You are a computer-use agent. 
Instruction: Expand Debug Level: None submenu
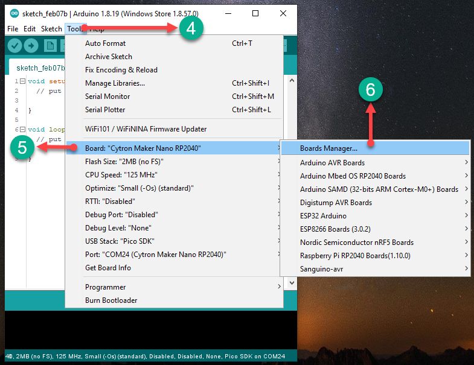click(174, 228)
